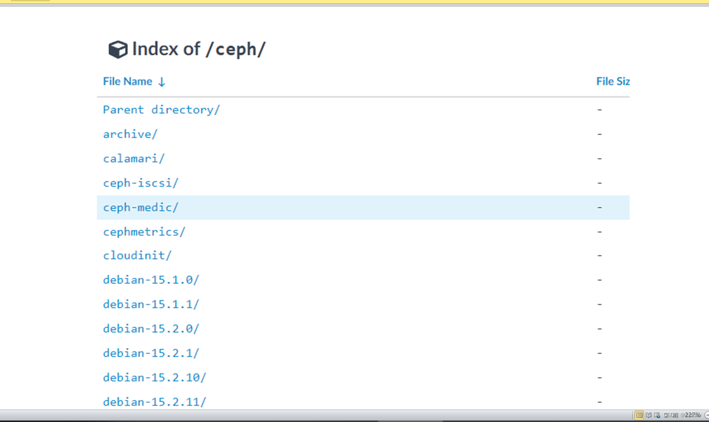Switch to Print Layout view in status bar
This screenshot has height=422, width=709.
(639, 415)
